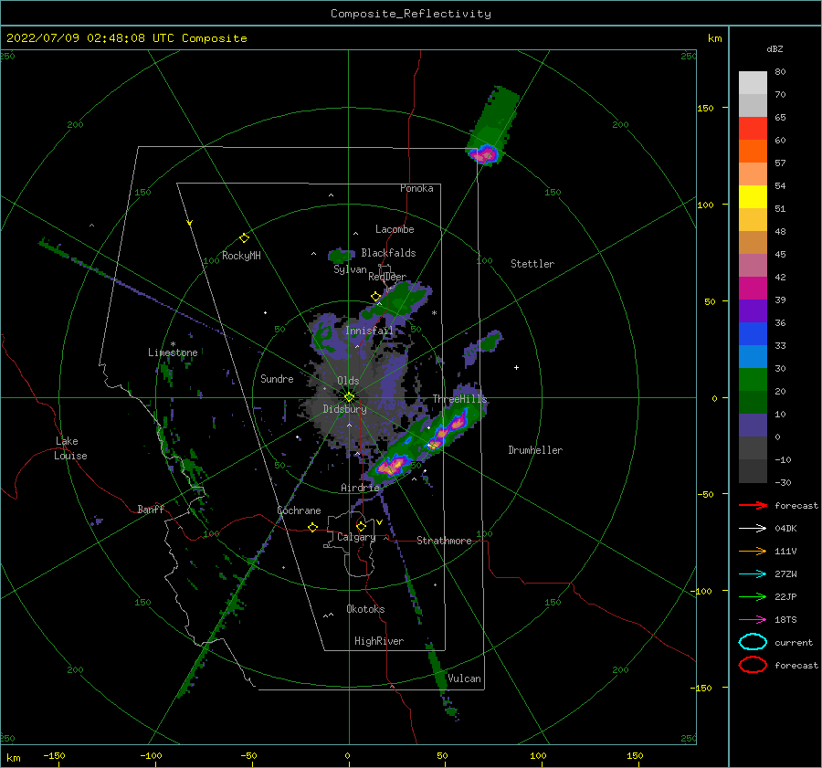Click the yellow radar-site diamond at map center
The width and height of the screenshot is (822, 768).
coord(349,397)
